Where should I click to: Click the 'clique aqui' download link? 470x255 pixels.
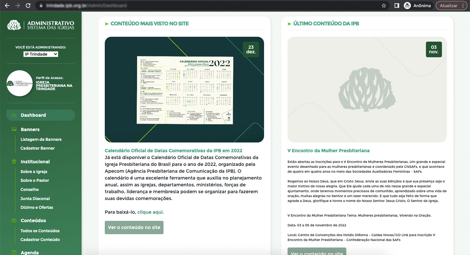coord(150,212)
